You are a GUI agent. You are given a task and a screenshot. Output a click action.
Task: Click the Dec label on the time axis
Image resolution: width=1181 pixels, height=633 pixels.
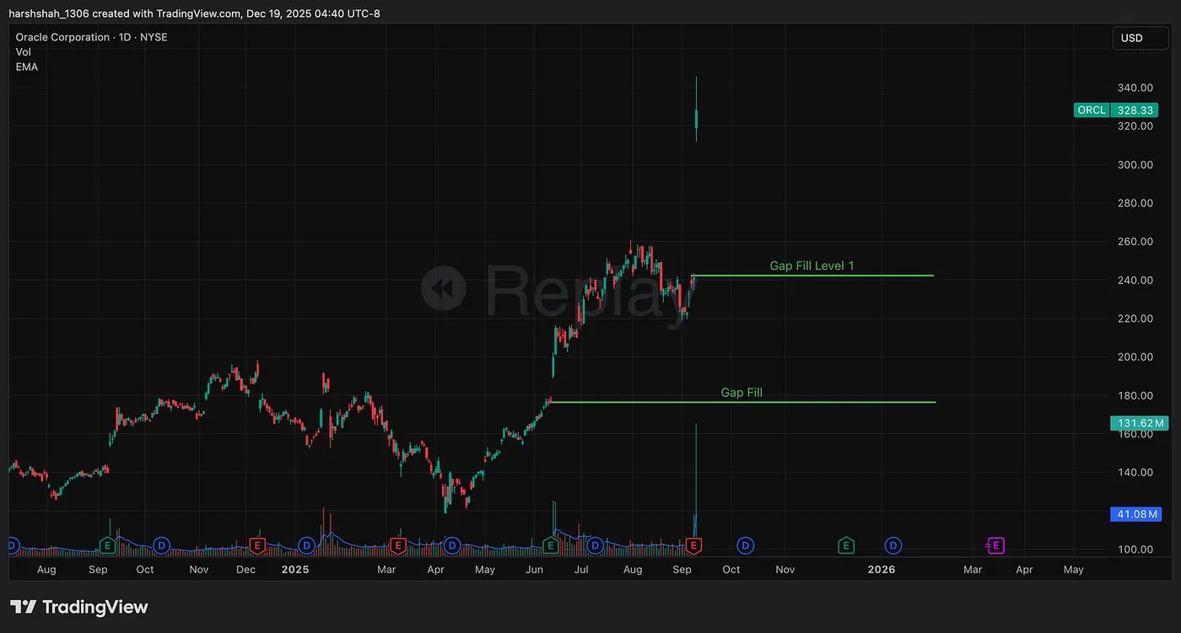click(245, 570)
